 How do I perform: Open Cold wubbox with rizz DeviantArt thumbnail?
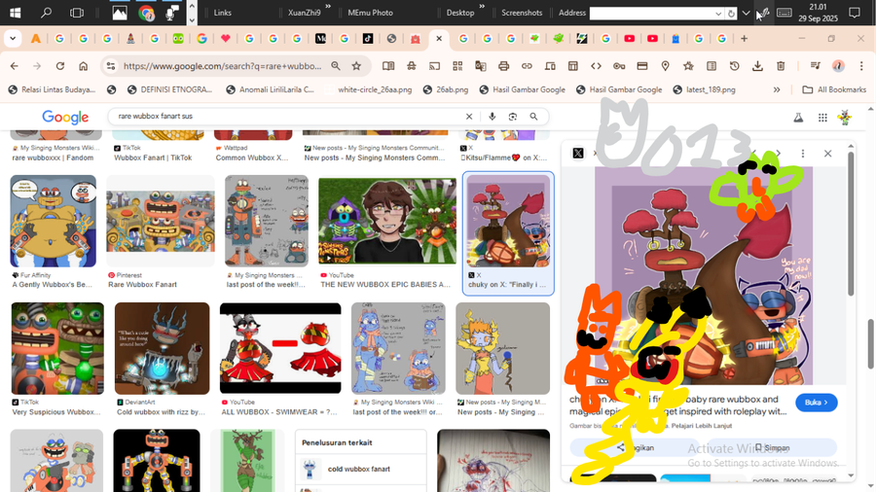(162, 349)
